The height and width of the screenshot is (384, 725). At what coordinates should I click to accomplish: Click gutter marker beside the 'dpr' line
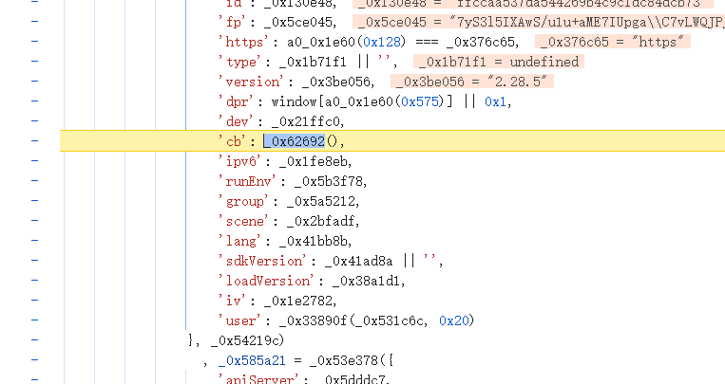point(34,101)
